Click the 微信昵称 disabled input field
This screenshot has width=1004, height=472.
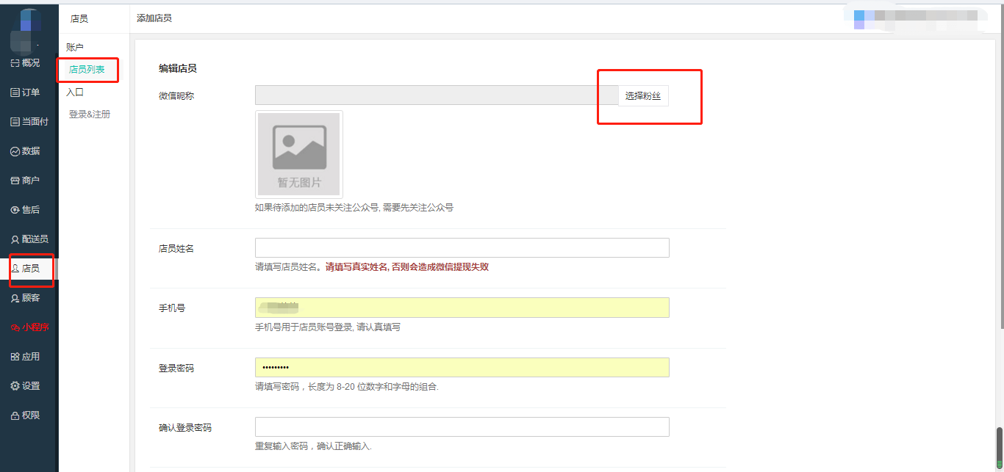click(x=437, y=95)
